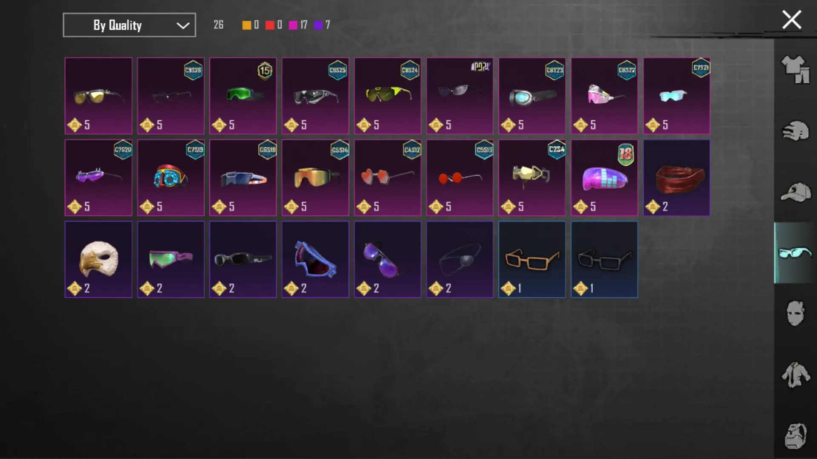Select the face mask category icon
The image size is (817, 459).
pyautogui.click(x=795, y=313)
